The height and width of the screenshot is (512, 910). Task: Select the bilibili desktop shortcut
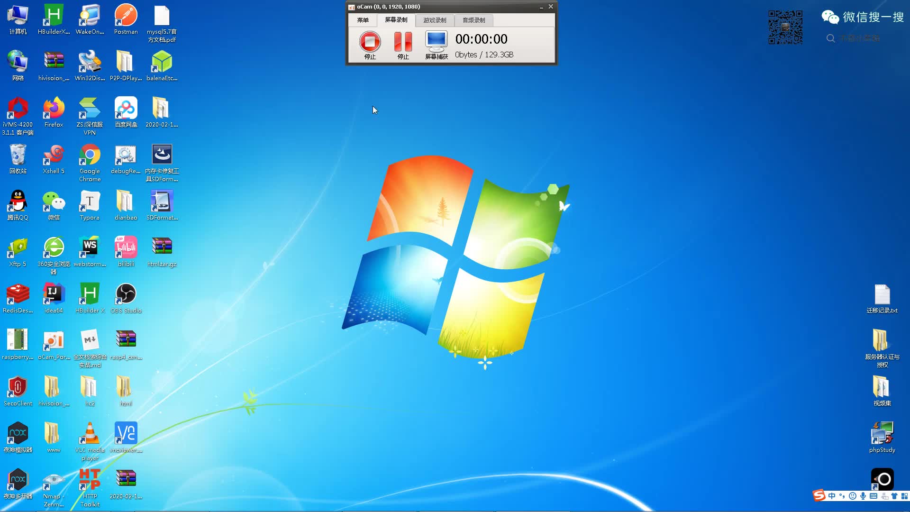click(126, 252)
